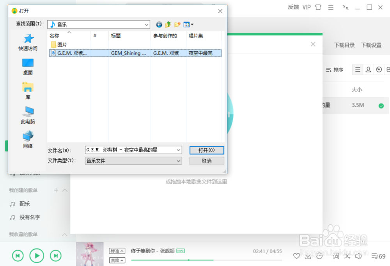Toggle the volume speaker icon
390x266 pixels.
(358, 256)
